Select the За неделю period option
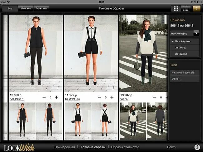Screen dimensions: 203x152 click(x=185, y=54)
